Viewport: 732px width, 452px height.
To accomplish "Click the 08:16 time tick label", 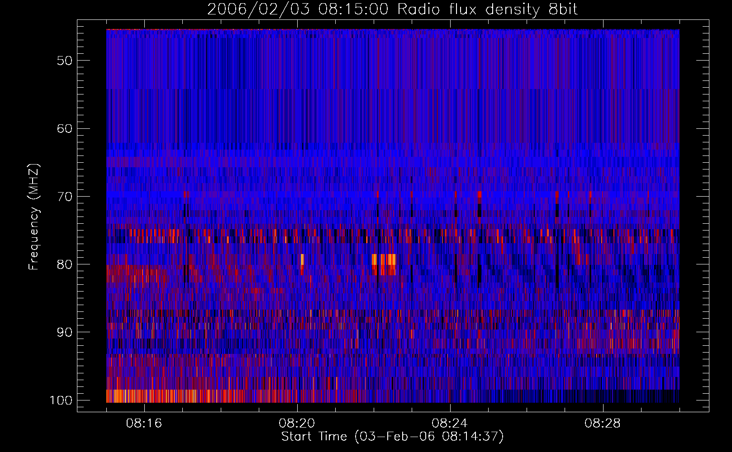I will (x=144, y=424).
